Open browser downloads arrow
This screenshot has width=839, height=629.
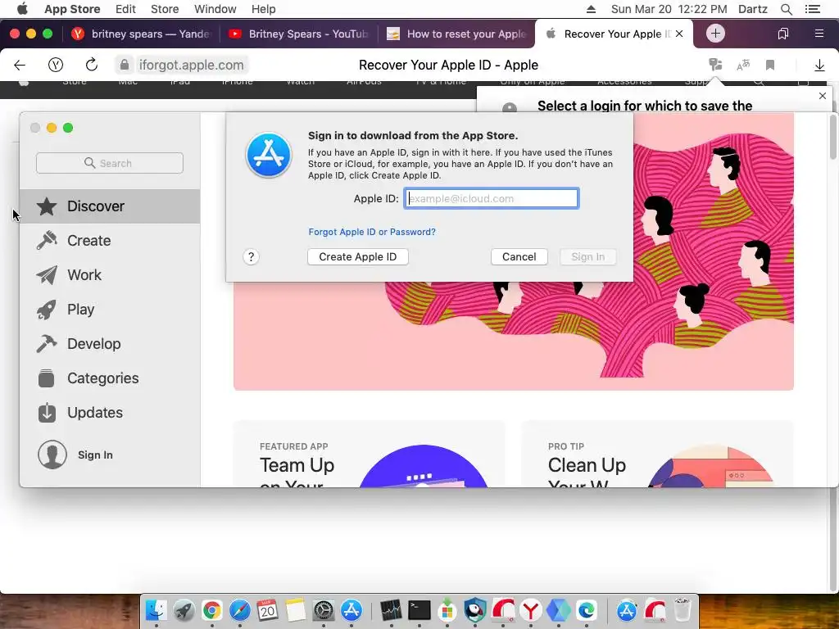coord(819,66)
